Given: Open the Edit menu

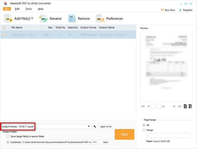Looking at the screenshot, I should [17, 9].
